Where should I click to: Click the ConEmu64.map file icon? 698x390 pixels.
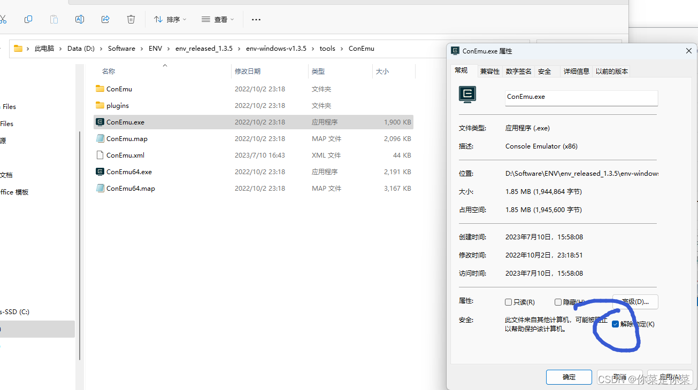pyautogui.click(x=100, y=188)
